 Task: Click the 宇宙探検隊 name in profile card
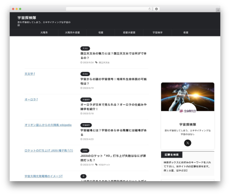pos(188,124)
